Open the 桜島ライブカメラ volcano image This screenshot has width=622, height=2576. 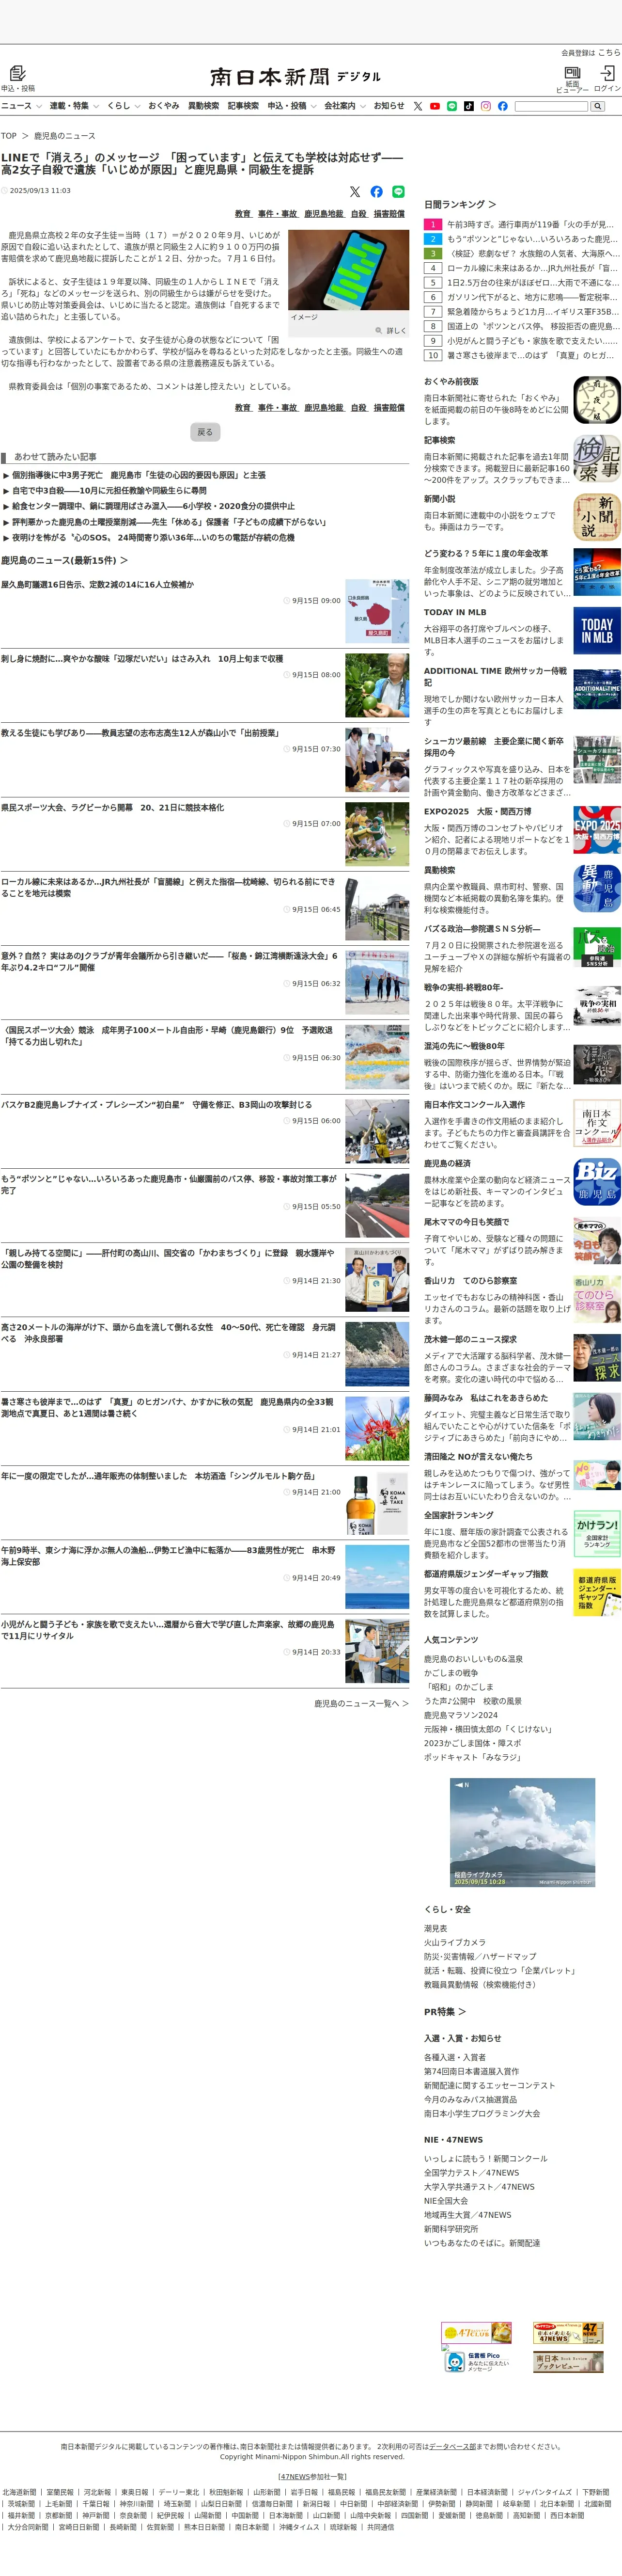coord(523,1832)
